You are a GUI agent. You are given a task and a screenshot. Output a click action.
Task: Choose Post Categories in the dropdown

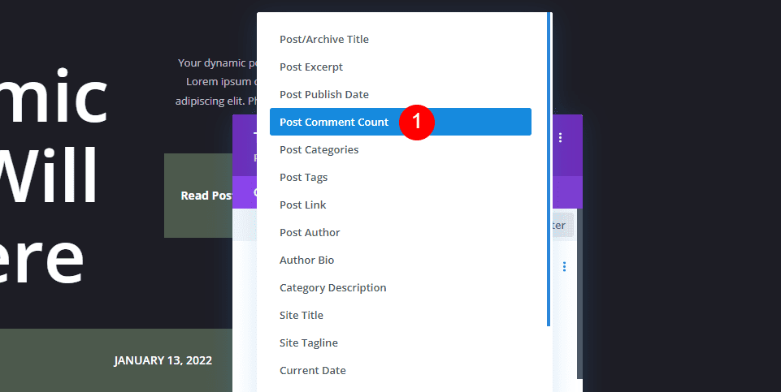(x=319, y=149)
